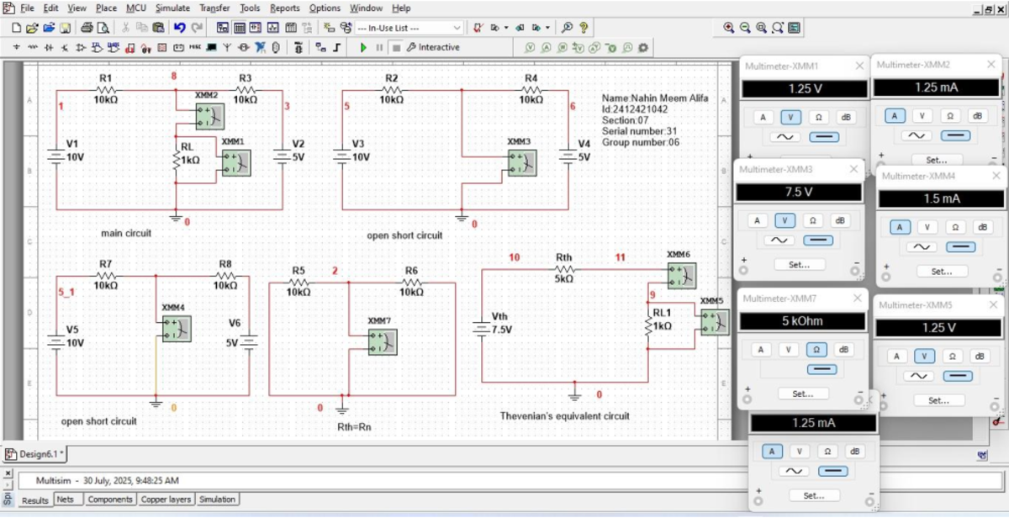Select dB mode on Multimeter-XMM5
This screenshot has width=1009, height=518.
point(979,357)
